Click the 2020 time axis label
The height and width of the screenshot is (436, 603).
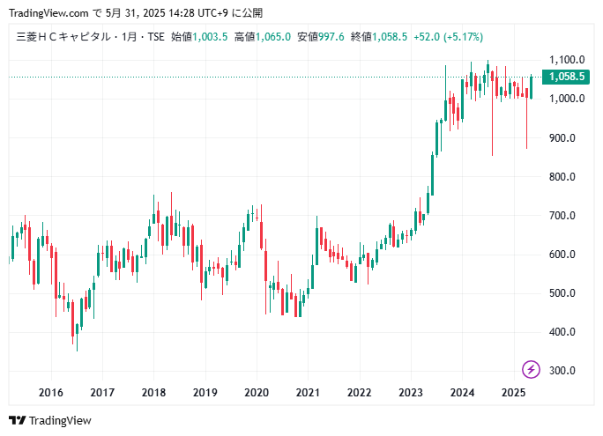click(257, 393)
